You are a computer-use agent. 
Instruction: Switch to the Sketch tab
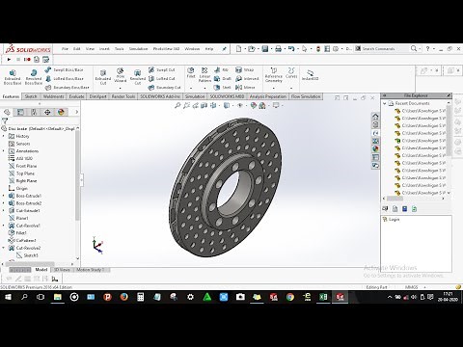tap(31, 96)
